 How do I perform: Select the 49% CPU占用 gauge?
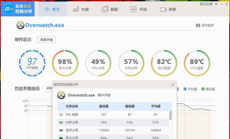[x=98, y=63]
